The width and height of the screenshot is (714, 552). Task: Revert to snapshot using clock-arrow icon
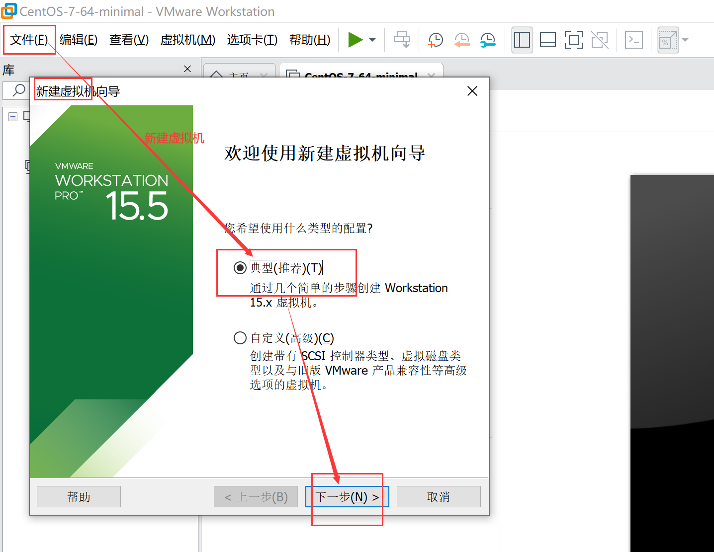click(462, 40)
